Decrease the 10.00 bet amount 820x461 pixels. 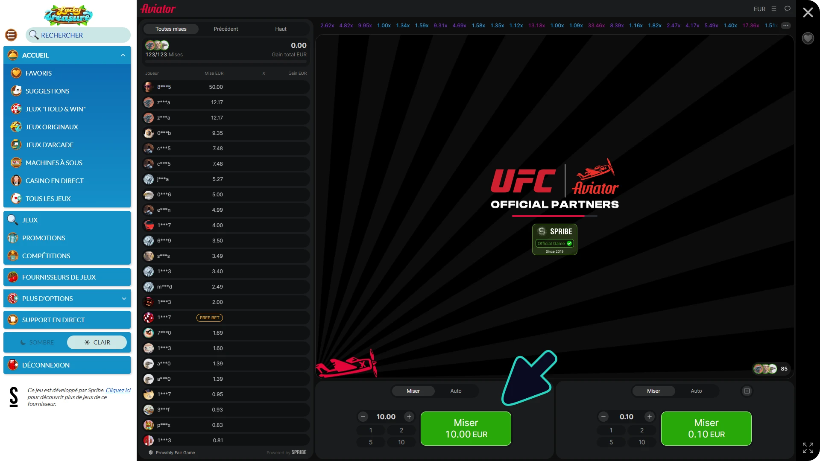click(363, 417)
